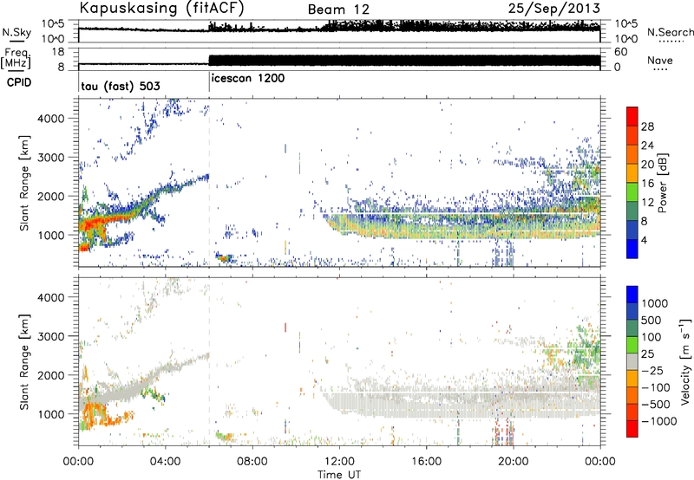Click the '60' tick on the Nave axis
Viewport: 694px width, 480px height.
coord(620,52)
